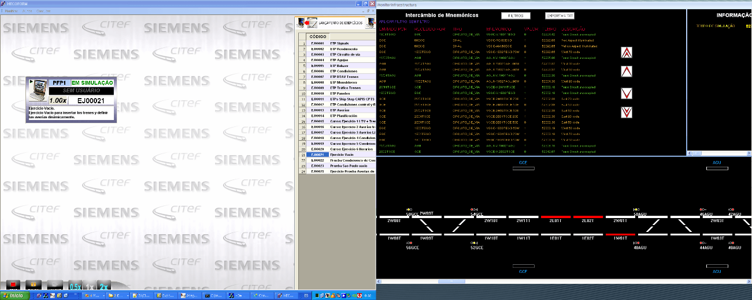Click the upper GCE station box on track diagram

coord(523,168)
